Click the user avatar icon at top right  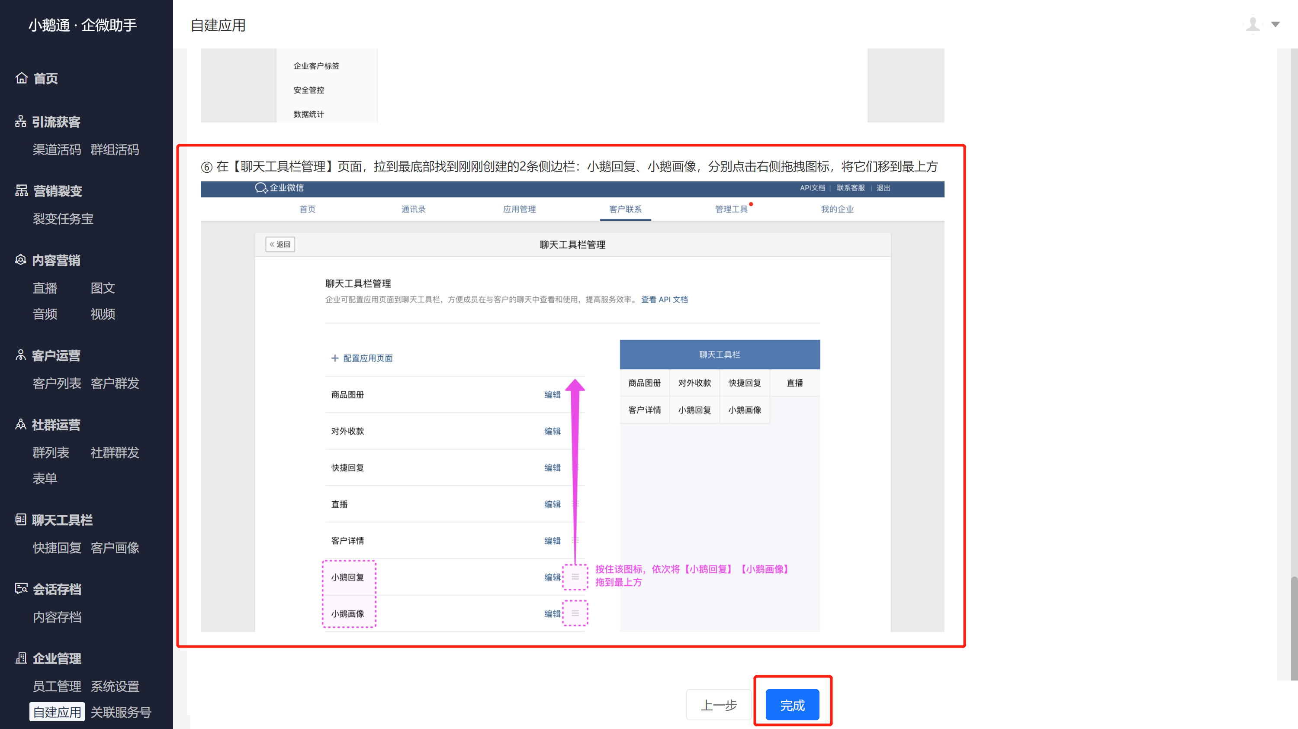[1253, 24]
